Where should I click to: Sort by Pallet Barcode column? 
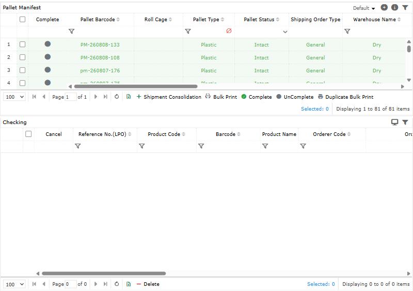[118, 20]
